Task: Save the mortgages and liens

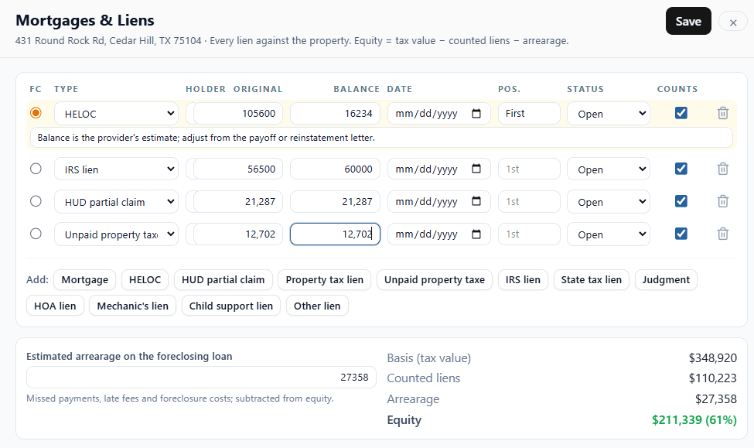Action: click(688, 21)
